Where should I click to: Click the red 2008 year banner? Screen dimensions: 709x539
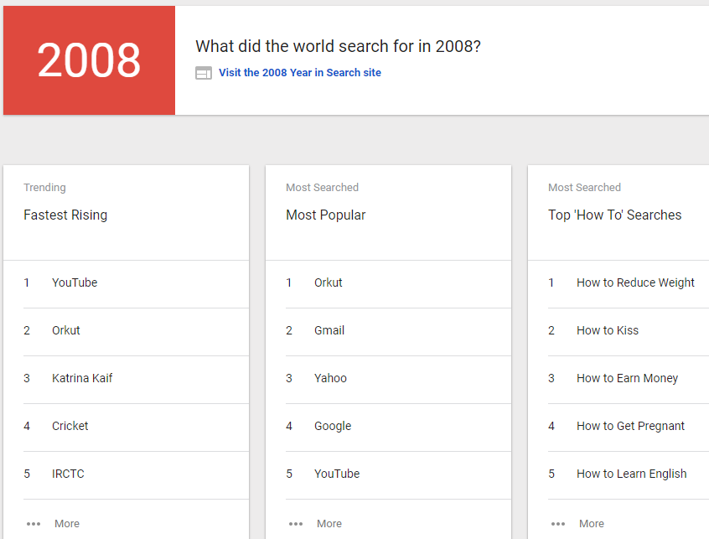[x=88, y=60]
